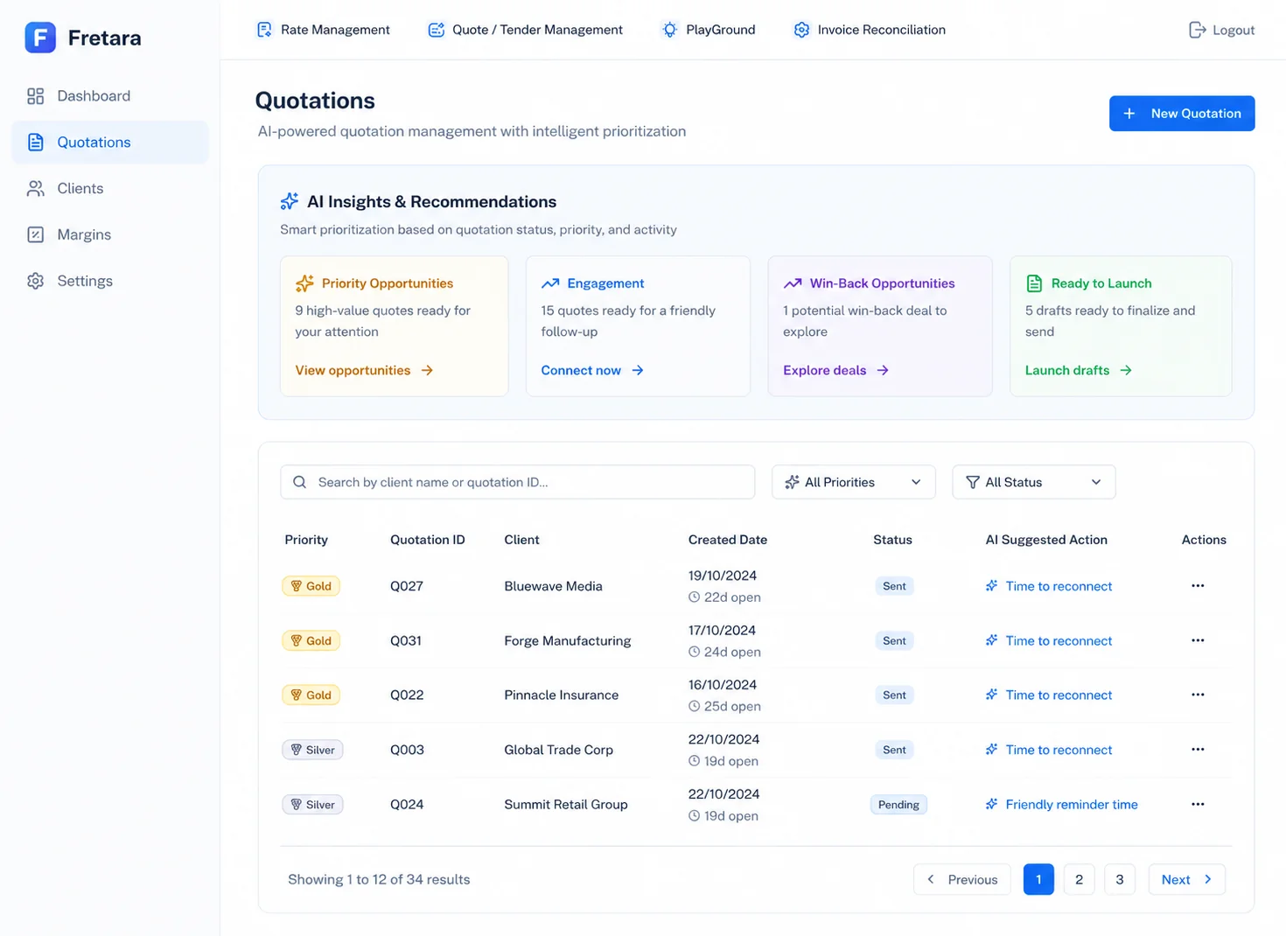Click the Gold badge on Q027 row
The image size is (1286, 936).
tap(311, 586)
